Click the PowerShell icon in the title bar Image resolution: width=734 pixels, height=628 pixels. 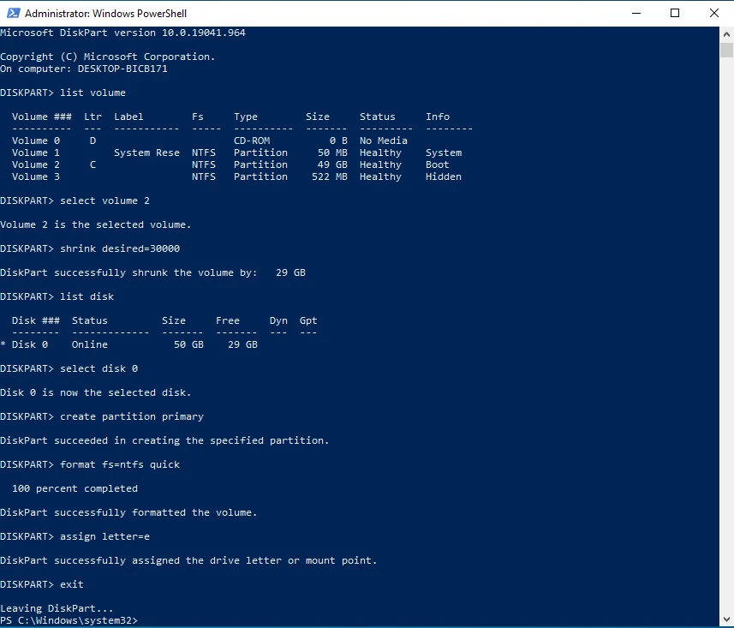[13, 13]
